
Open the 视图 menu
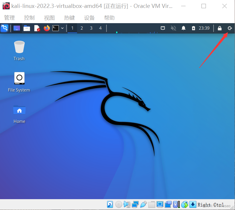[x=49, y=18]
